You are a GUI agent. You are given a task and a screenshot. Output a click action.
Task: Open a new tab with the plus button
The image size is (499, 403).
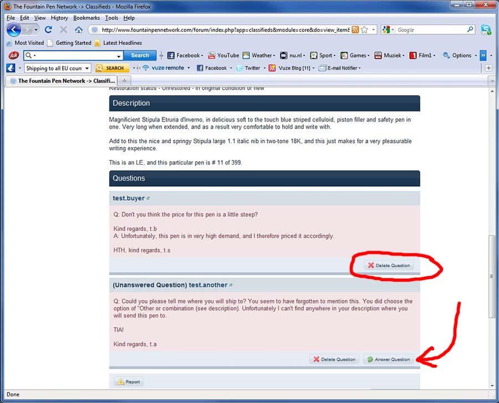pyautogui.click(x=124, y=81)
